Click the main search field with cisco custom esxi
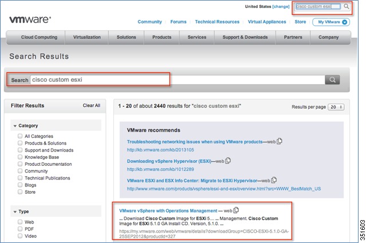The height and width of the screenshot is (243, 366). click(178, 79)
